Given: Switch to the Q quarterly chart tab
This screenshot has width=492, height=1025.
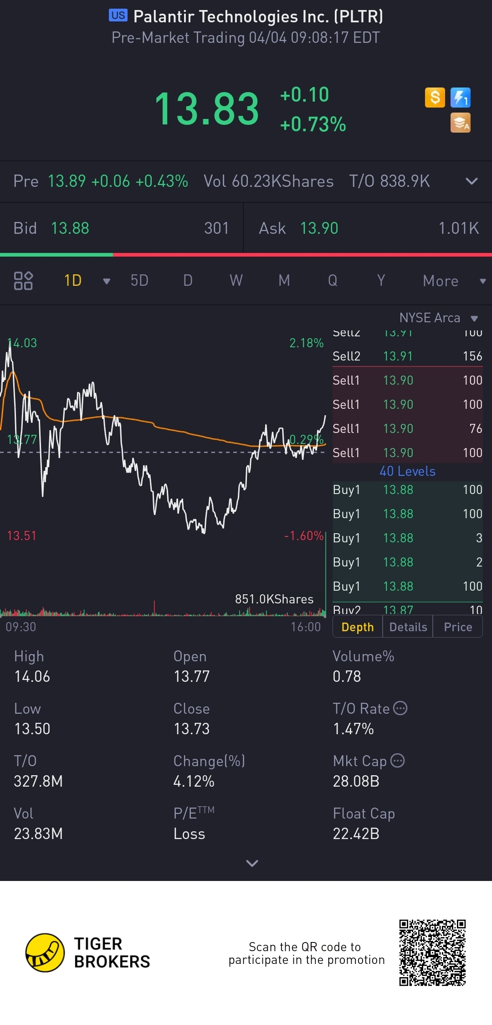Looking at the screenshot, I should tap(333, 280).
